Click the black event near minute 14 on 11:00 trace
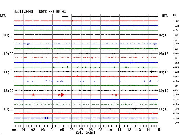 (152, 72)
